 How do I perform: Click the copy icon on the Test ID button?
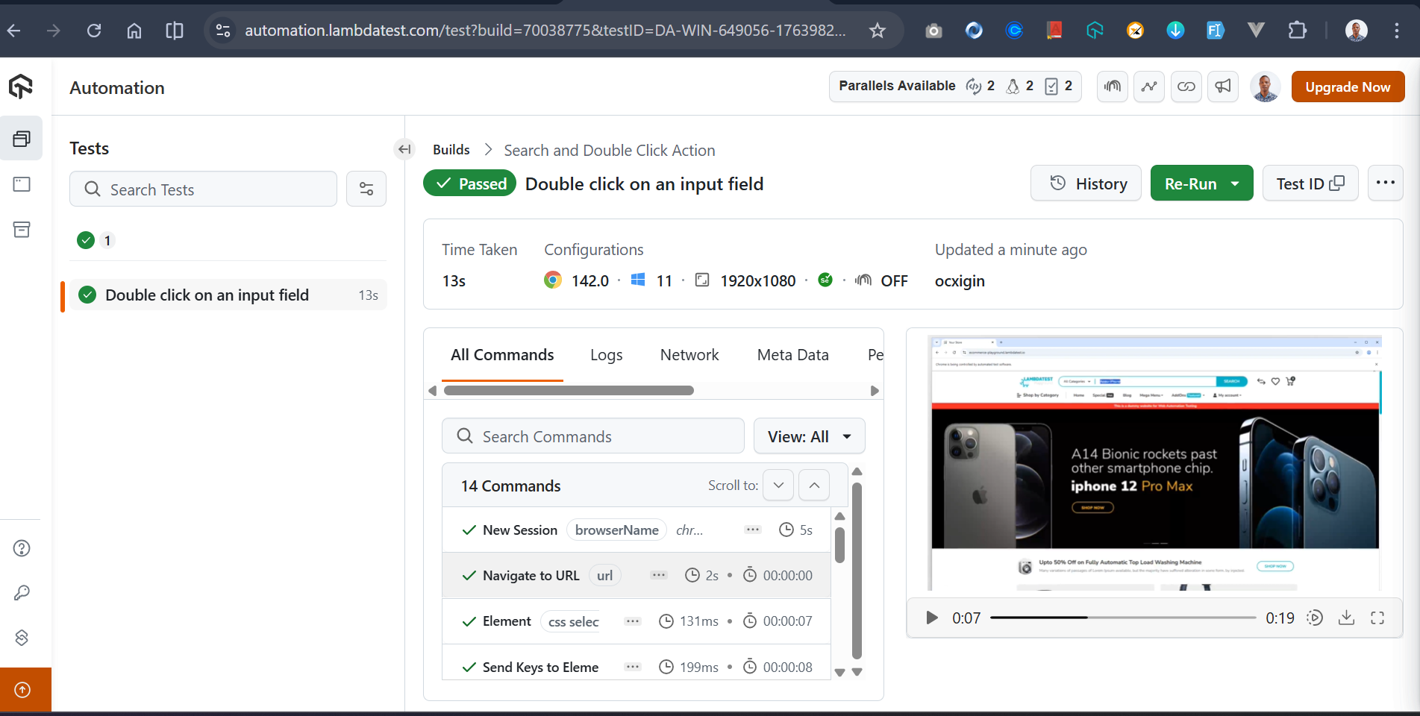pyautogui.click(x=1338, y=183)
